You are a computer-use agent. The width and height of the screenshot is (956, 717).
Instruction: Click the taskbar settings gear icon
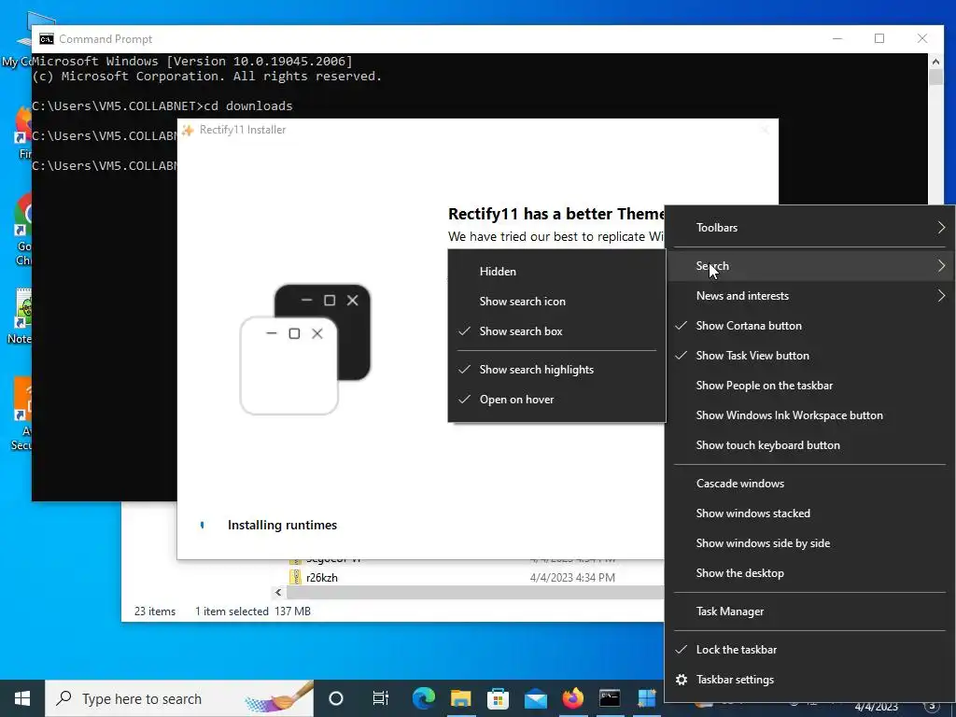682,680
